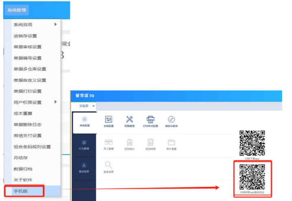Choose 单据审核设置 menu entry
This screenshot has height=201, width=292.
[33, 47]
